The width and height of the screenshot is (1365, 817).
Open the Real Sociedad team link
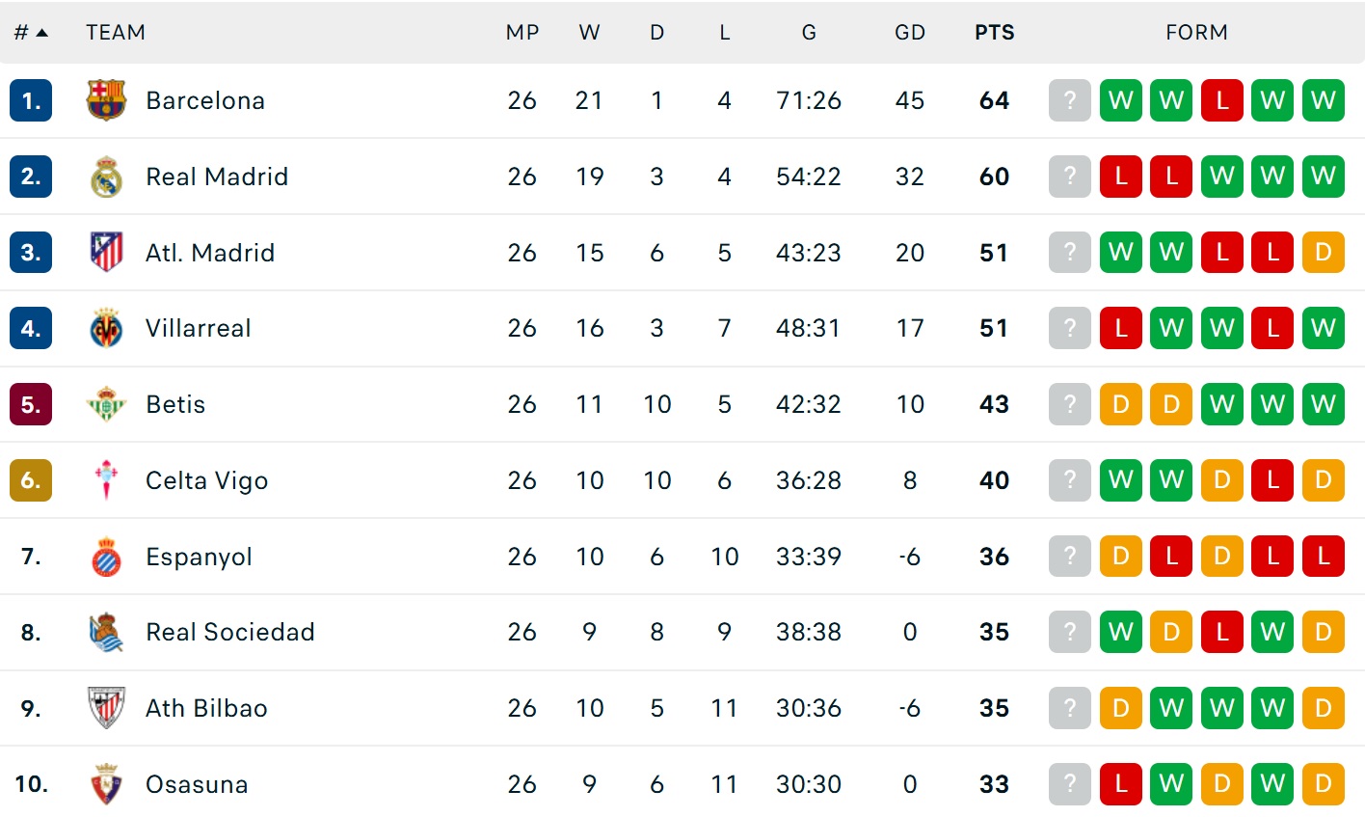229,632
